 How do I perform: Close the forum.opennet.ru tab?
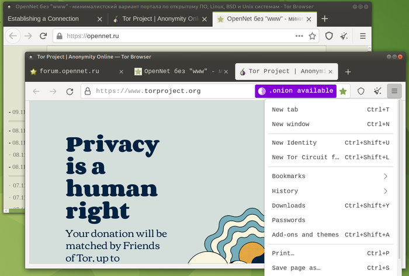pyautogui.click(x=122, y=72)
